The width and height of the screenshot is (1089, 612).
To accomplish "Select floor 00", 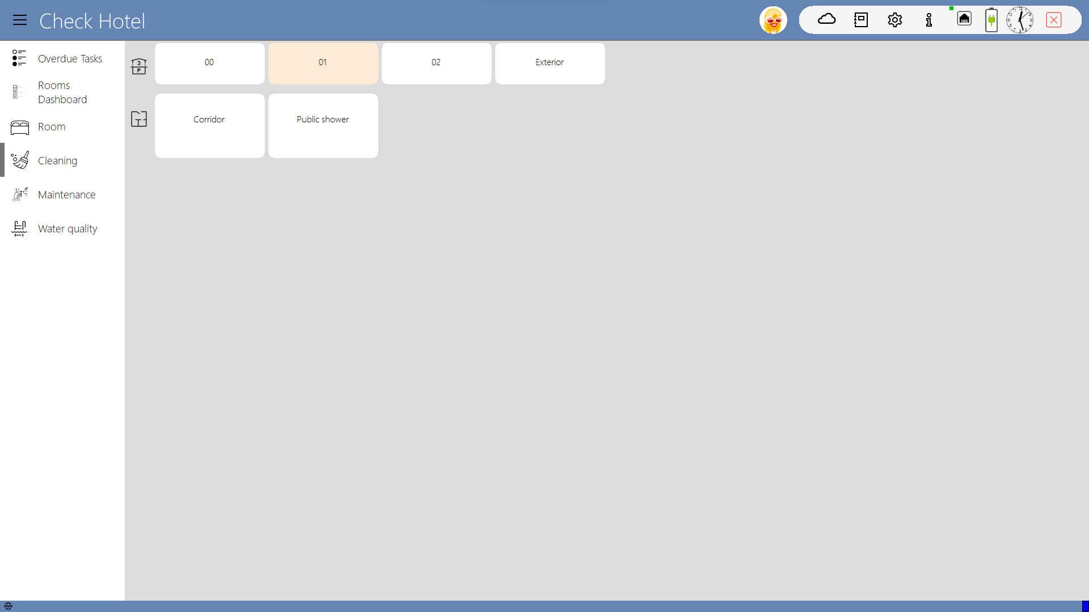I will point(209,63).
